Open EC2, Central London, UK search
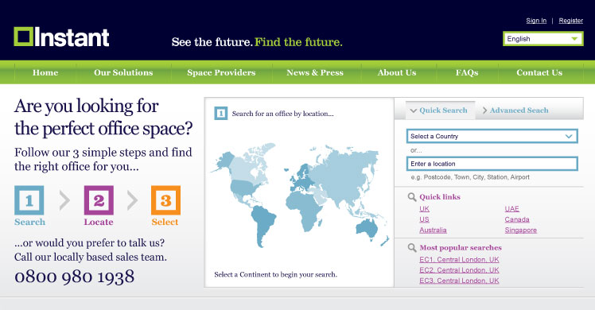The image size is (595, 310). 459,270
